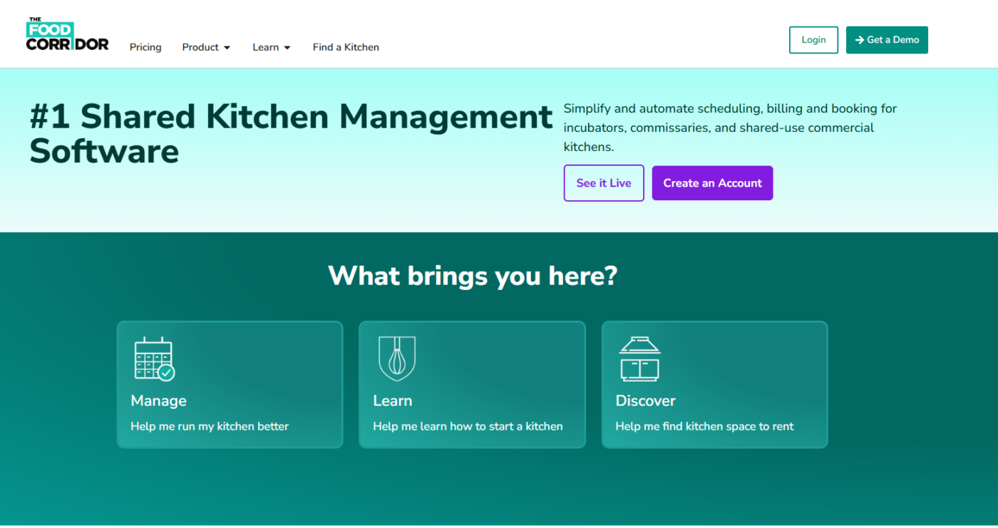998x528 pixels.
Task: Click the arrow icon in Get a Demo
Action: [x=860, y=40]
